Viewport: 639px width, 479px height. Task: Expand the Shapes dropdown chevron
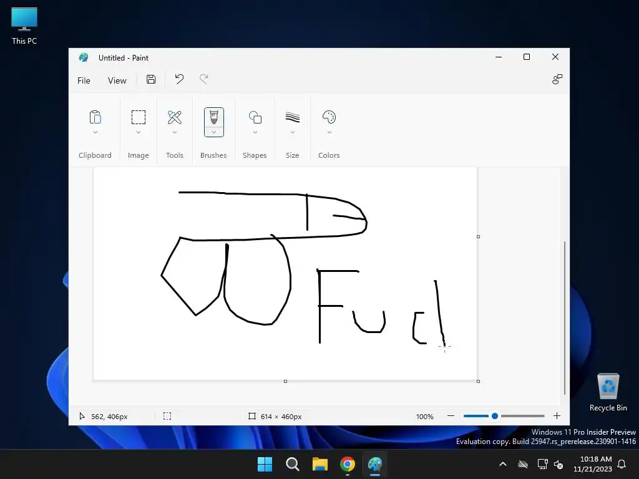(x=255, y=132)
